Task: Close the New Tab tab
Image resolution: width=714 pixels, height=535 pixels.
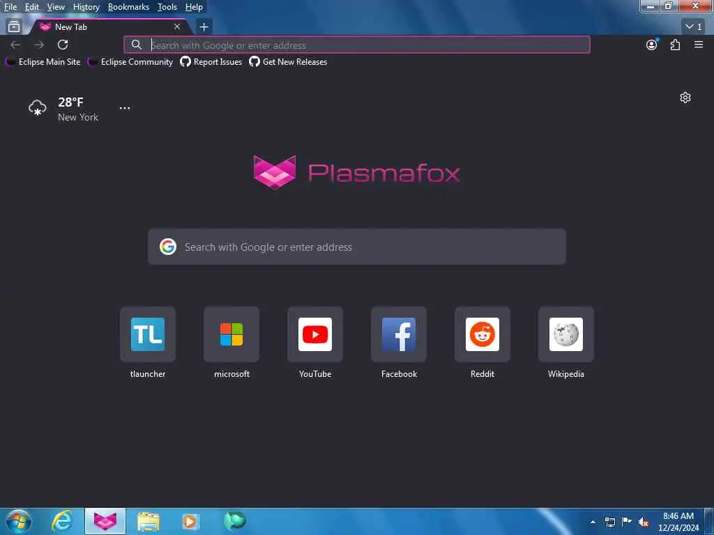Action: 177,27
